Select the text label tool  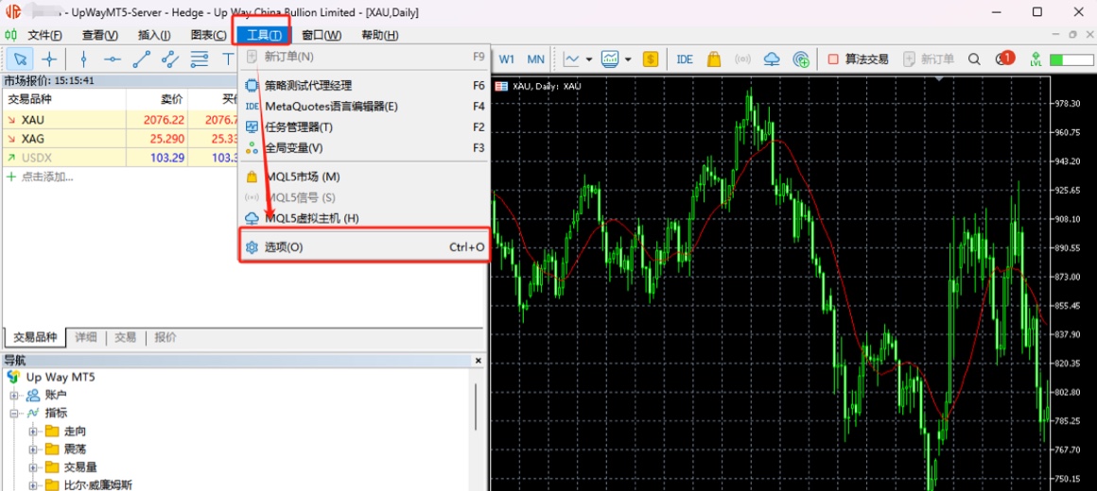[227, 59]
